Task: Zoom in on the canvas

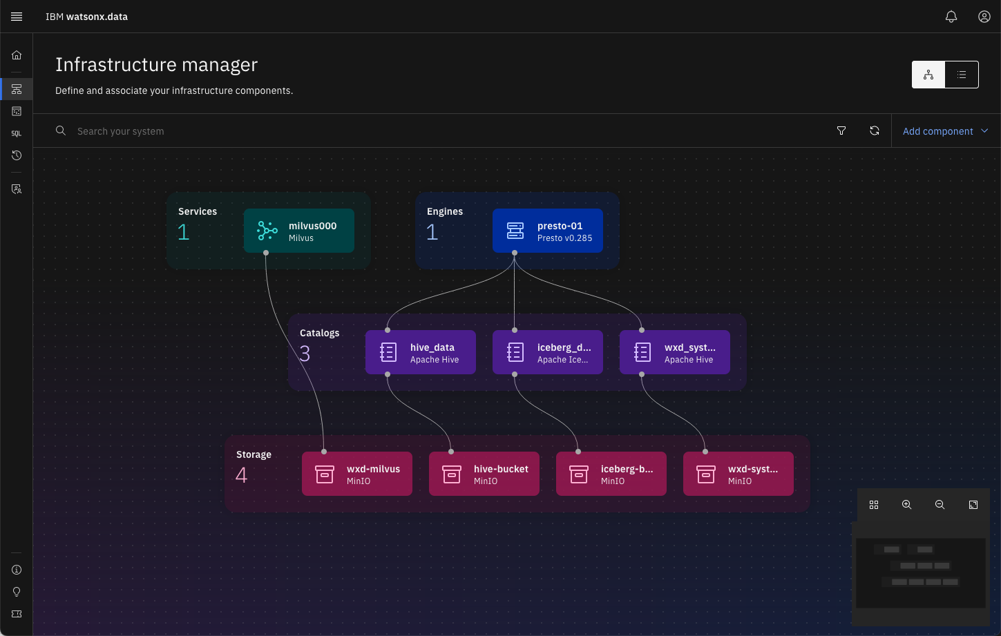Action: (x=907, y=505)
